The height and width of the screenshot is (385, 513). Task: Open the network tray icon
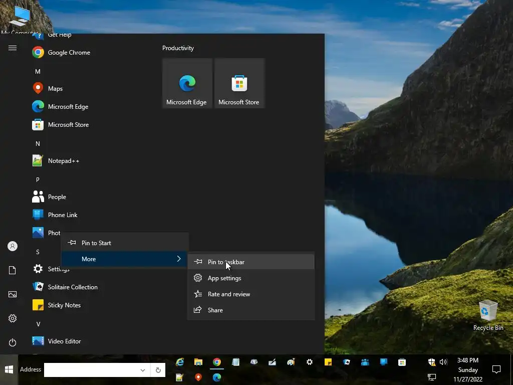pos(432,377)
